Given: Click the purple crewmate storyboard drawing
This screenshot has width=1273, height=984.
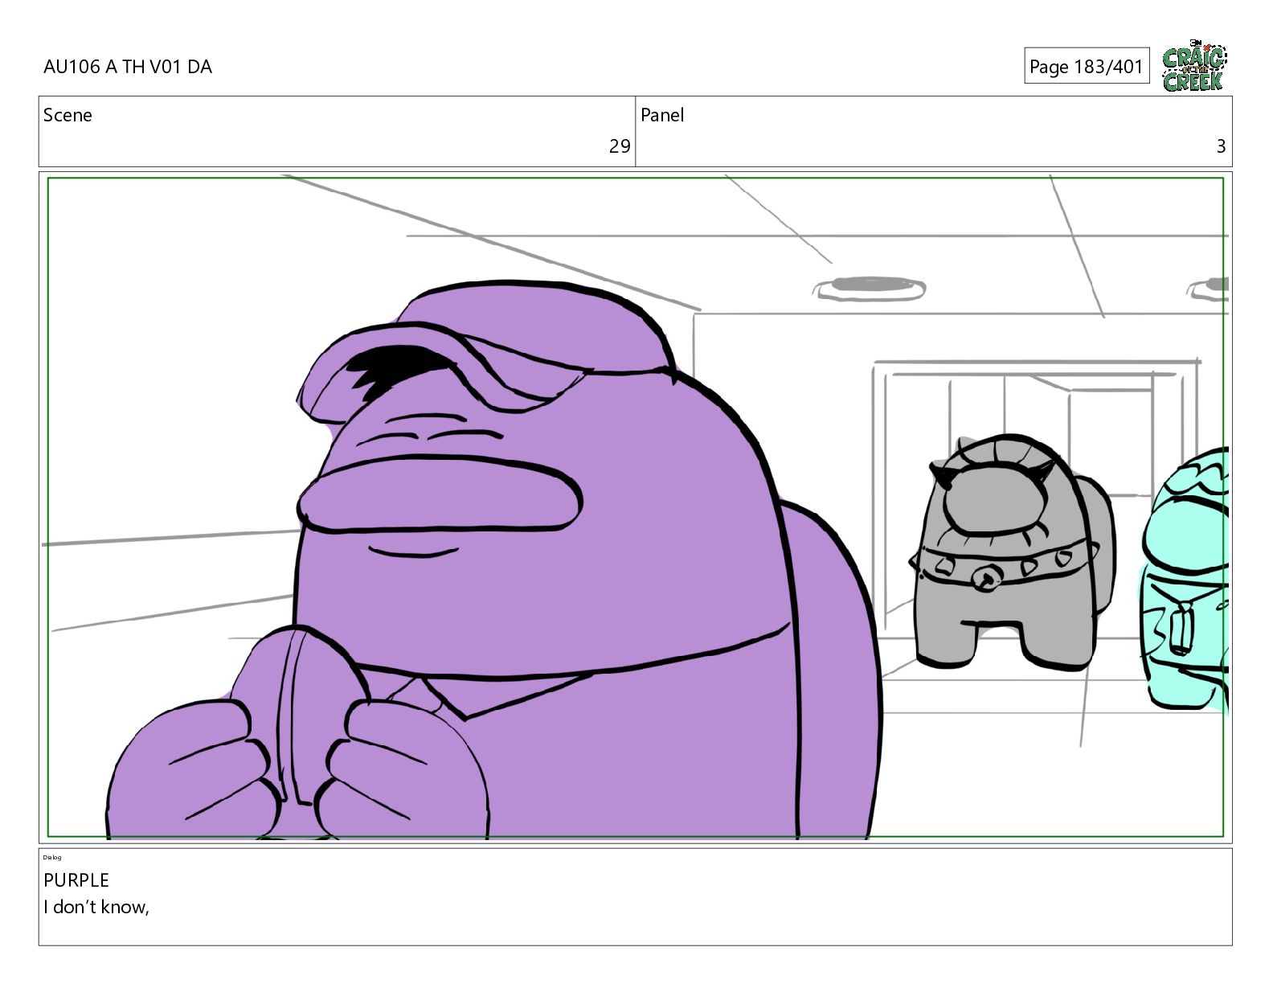Looking at the screenshot, I should click(x=494, y=560).
